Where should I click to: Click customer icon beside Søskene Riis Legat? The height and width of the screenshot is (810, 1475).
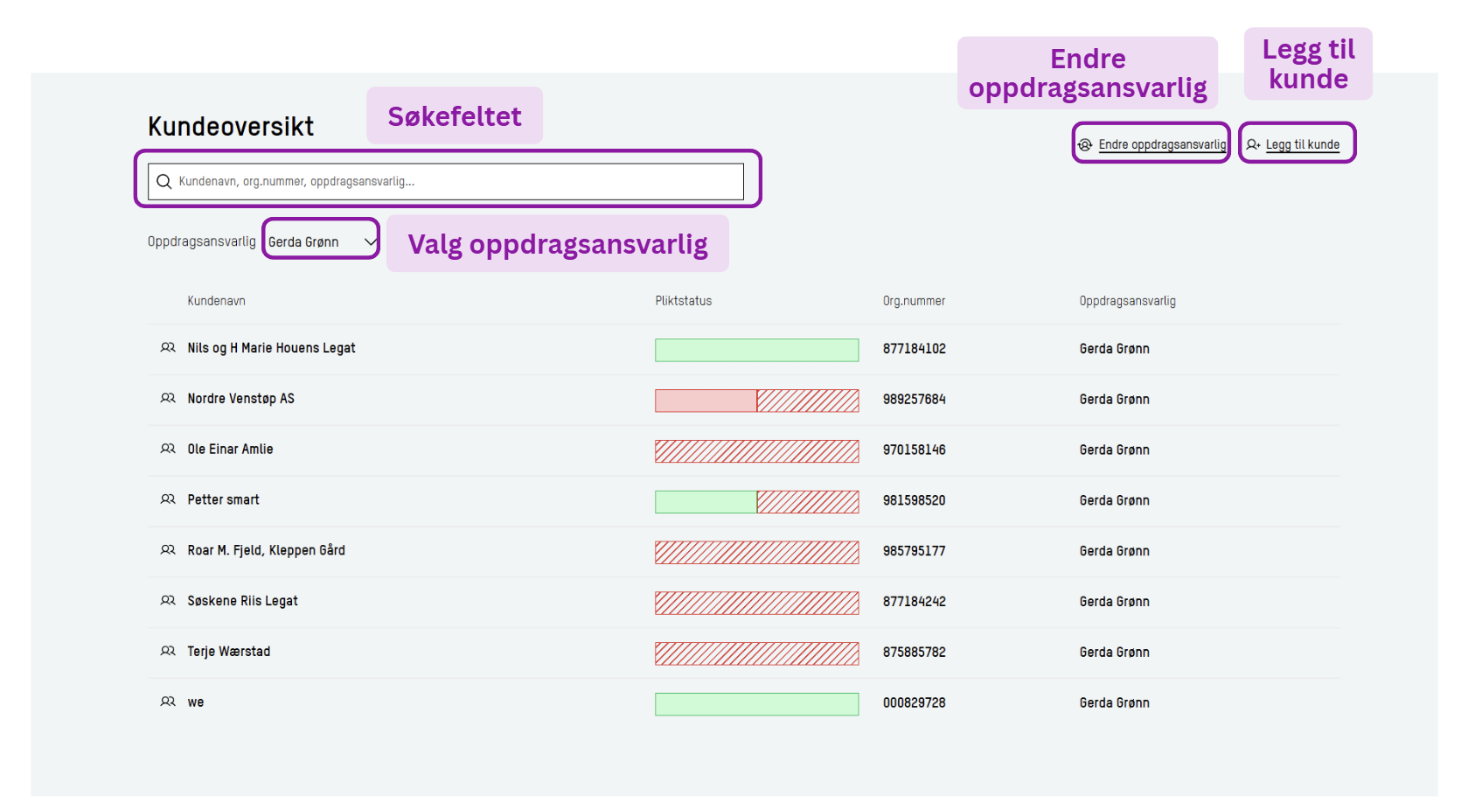[168, 601]
